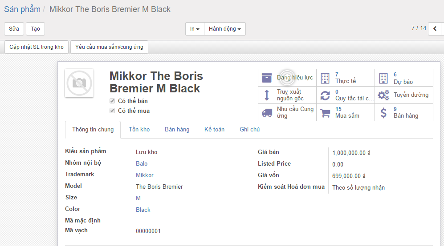
Task: Click the truck icon for Nhu cầu Cung ứng
Action: click(267, 113)
